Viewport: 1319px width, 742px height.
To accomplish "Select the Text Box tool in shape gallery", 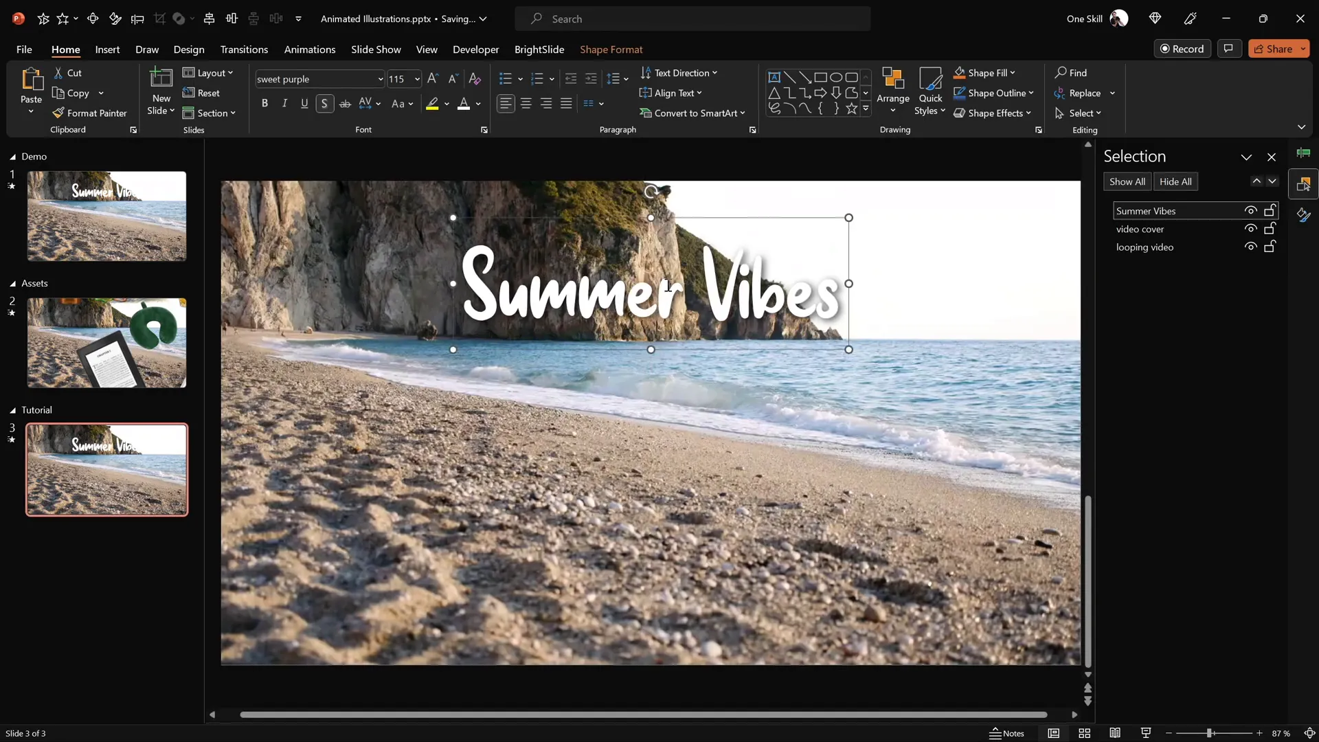I will click(775, 77).
